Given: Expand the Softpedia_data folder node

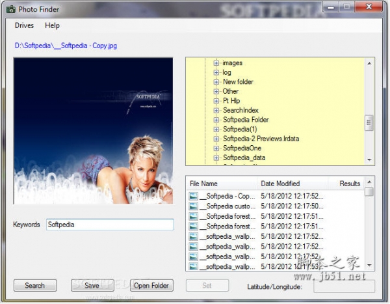Looking at the screenshot, I should click(216, 158).
